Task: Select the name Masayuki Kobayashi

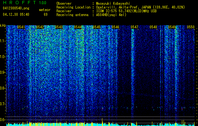Action: (113, 3)
